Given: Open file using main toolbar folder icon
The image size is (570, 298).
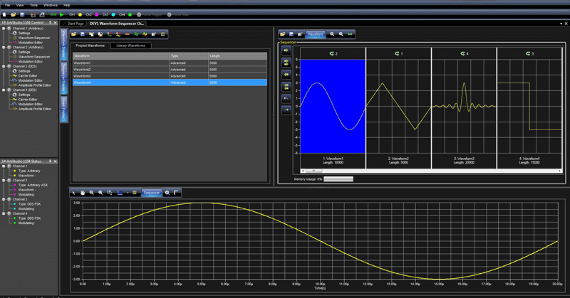Looking at the screenshot, I should click(14, 14).
